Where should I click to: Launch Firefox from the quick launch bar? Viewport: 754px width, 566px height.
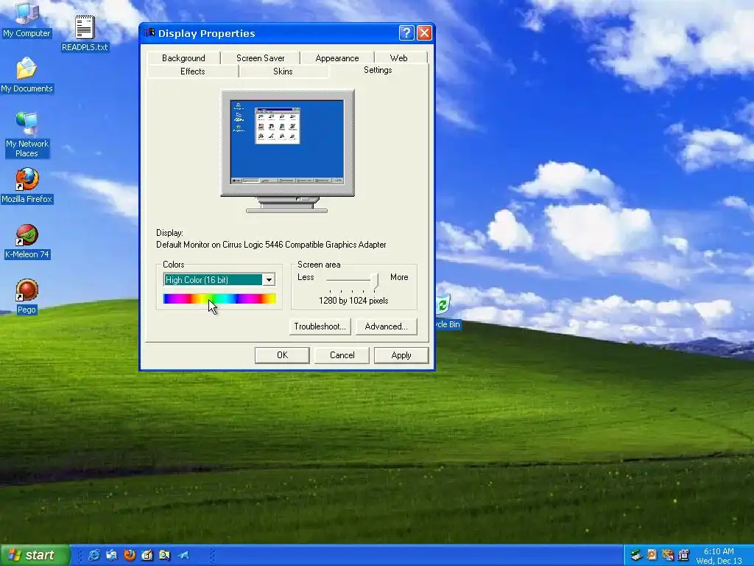pos(130,555)
